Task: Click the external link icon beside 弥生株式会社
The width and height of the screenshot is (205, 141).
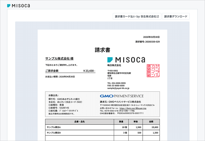Action: [x=158, y=16]
